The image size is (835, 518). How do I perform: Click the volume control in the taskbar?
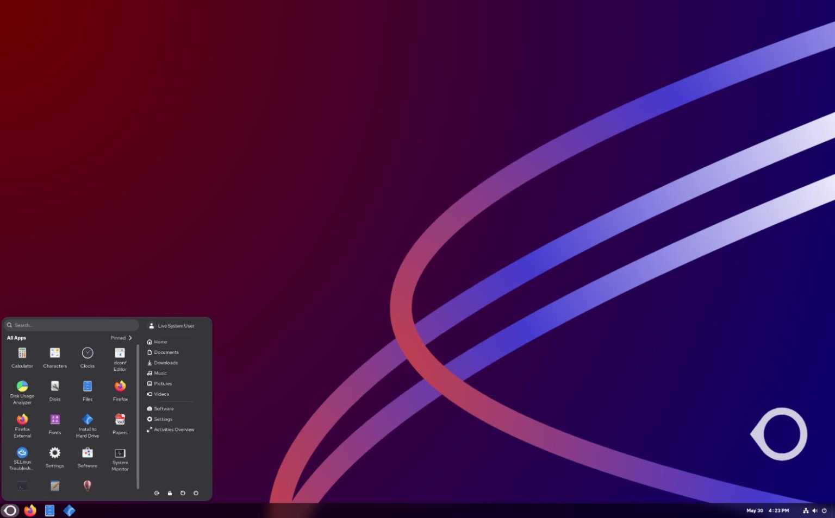(x=815, y=510)
